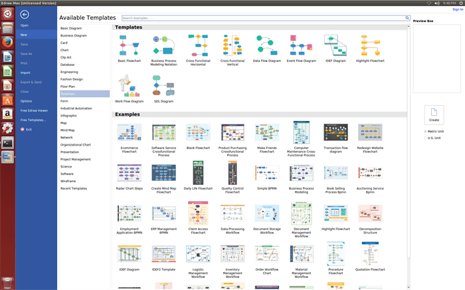Image resolution: width=465 pixels, height=290 pixels.
Task: Open LibreOffice Writer from the dock
Action: [7, 57]
